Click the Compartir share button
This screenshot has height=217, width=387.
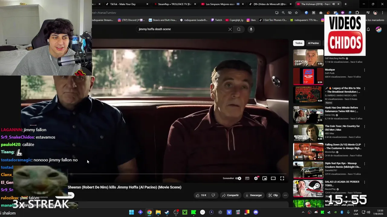click(x=230, y=195)
